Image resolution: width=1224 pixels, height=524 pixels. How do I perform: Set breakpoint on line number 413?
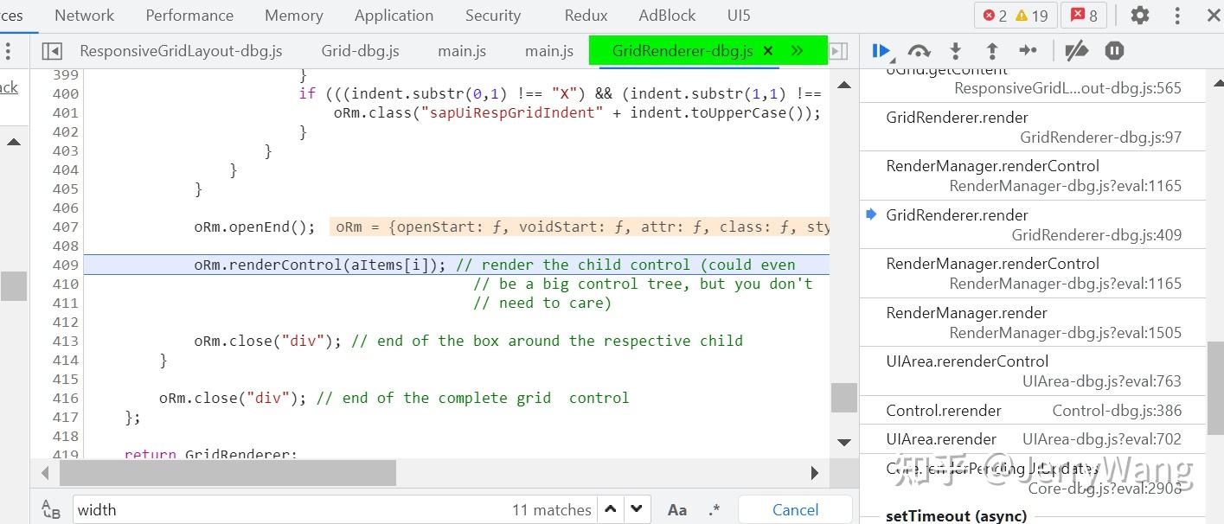pyautogui.click(x=65, y=341)
